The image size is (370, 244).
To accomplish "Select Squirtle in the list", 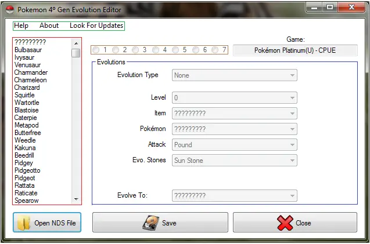I will (24, 95).
